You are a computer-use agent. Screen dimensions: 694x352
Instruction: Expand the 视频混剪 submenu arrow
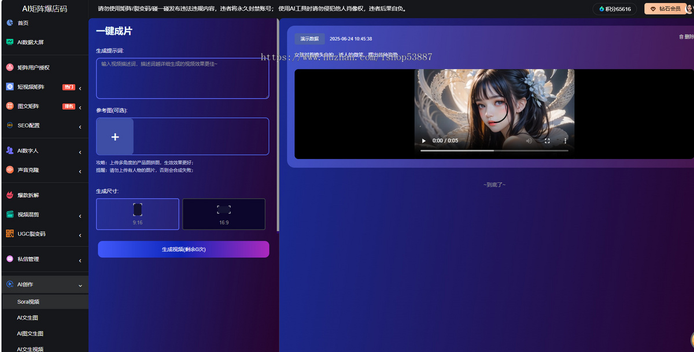coord(80,216)
